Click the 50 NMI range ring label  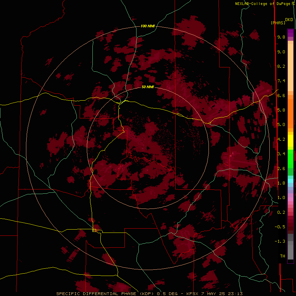(148, 87)
